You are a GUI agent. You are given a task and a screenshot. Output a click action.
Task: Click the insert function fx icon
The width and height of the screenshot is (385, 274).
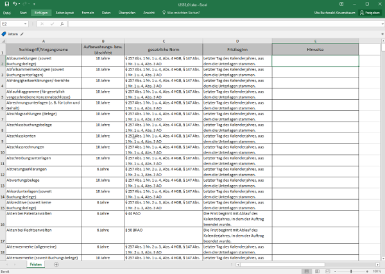pos(64,24)
